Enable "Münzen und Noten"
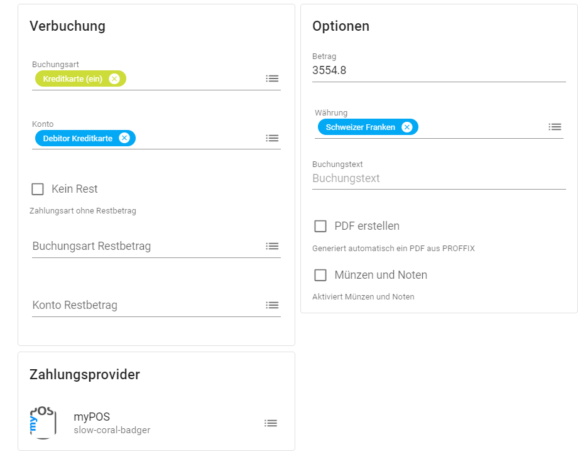The height and width of the screenshot is (469, 578). [320, 274]
